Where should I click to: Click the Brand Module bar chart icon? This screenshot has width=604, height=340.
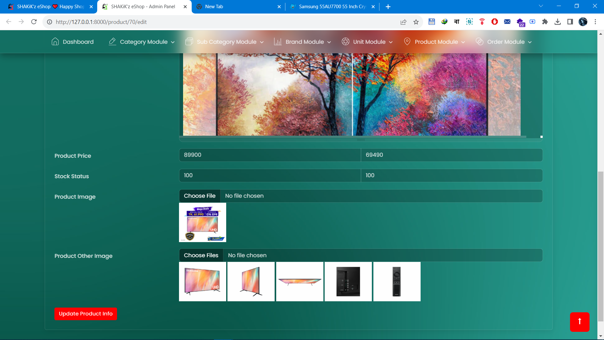click(278, 42)
